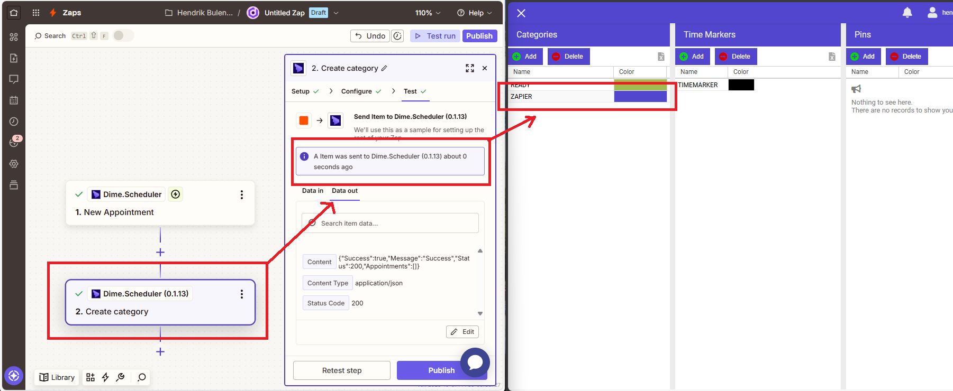Open the Zapier home icon

tap(14, 13)
